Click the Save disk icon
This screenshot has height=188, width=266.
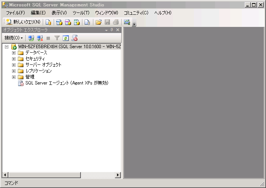pos(107,22)
